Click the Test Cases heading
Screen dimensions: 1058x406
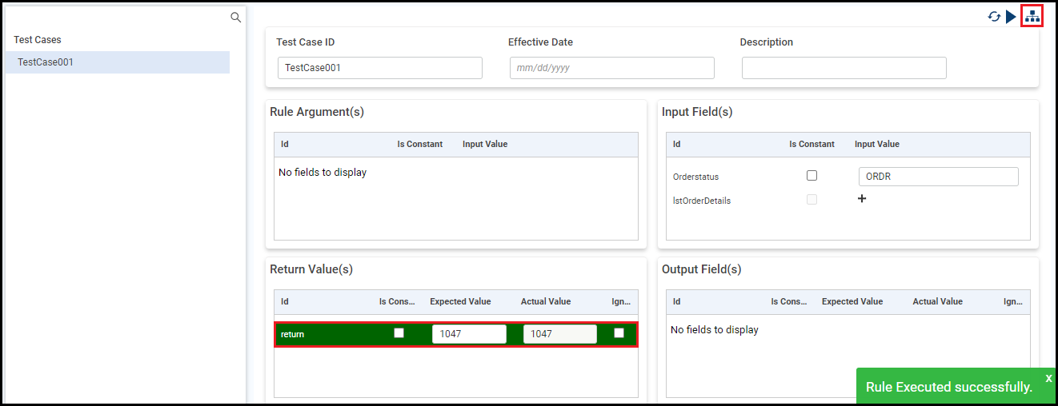38,40
